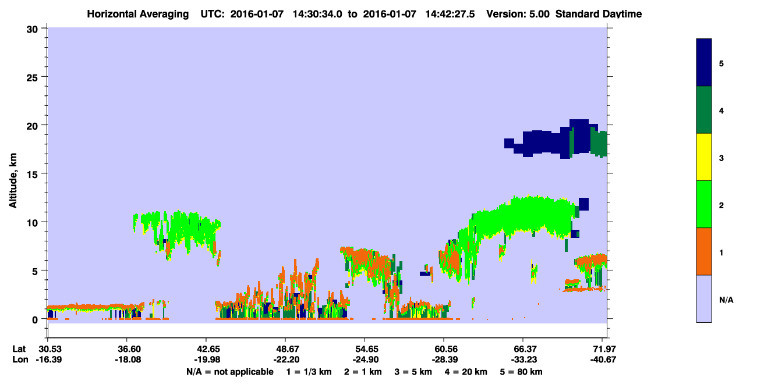Viewport: 757px width, 388px height.
Task: Click the latitude value 48.67
Action: 285,348
